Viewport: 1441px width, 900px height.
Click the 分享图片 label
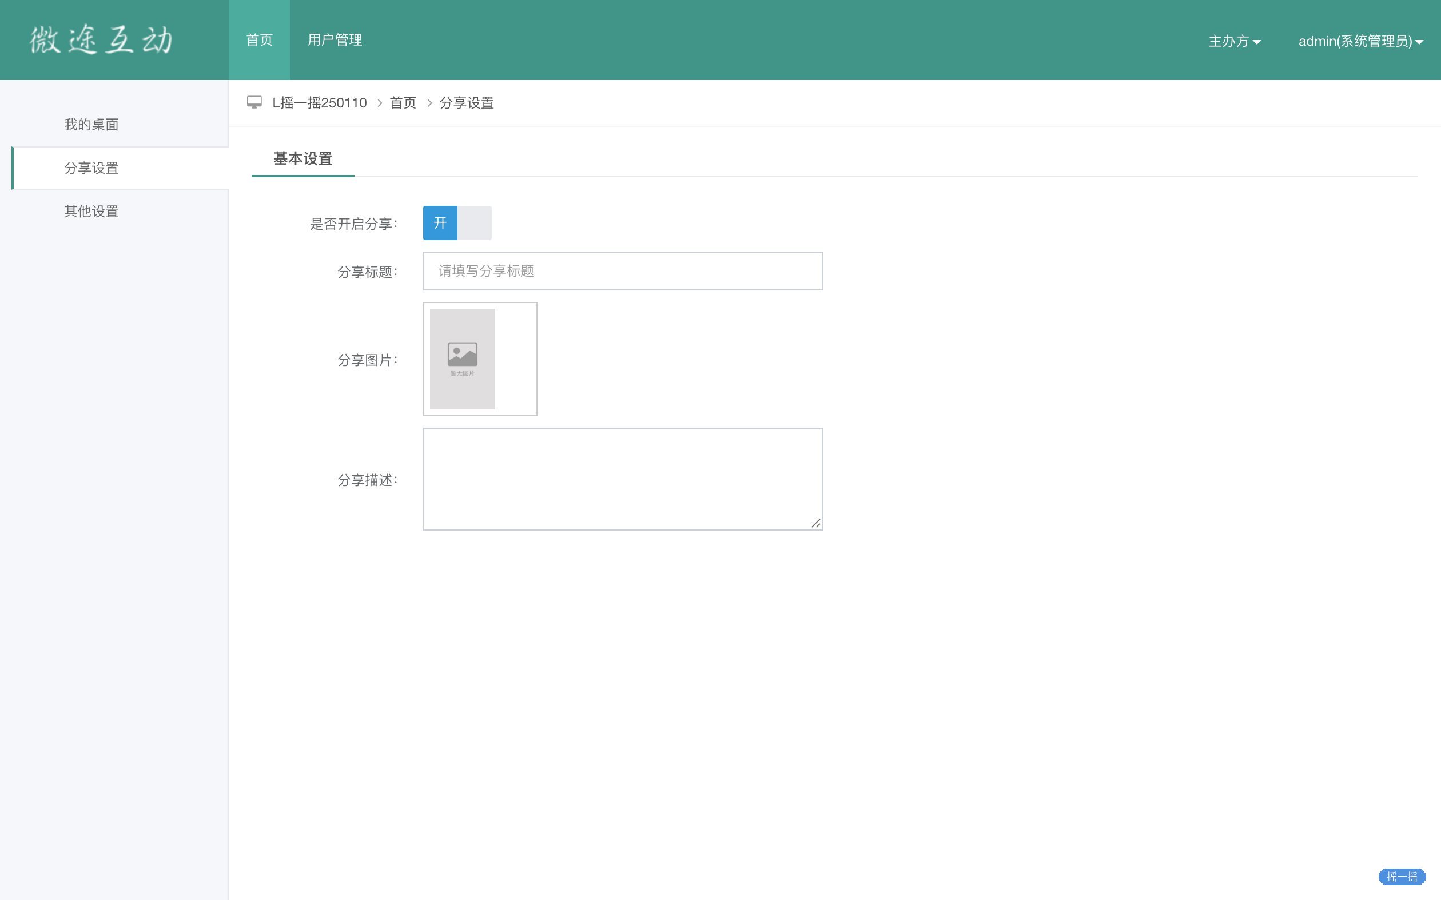(367, 360)
